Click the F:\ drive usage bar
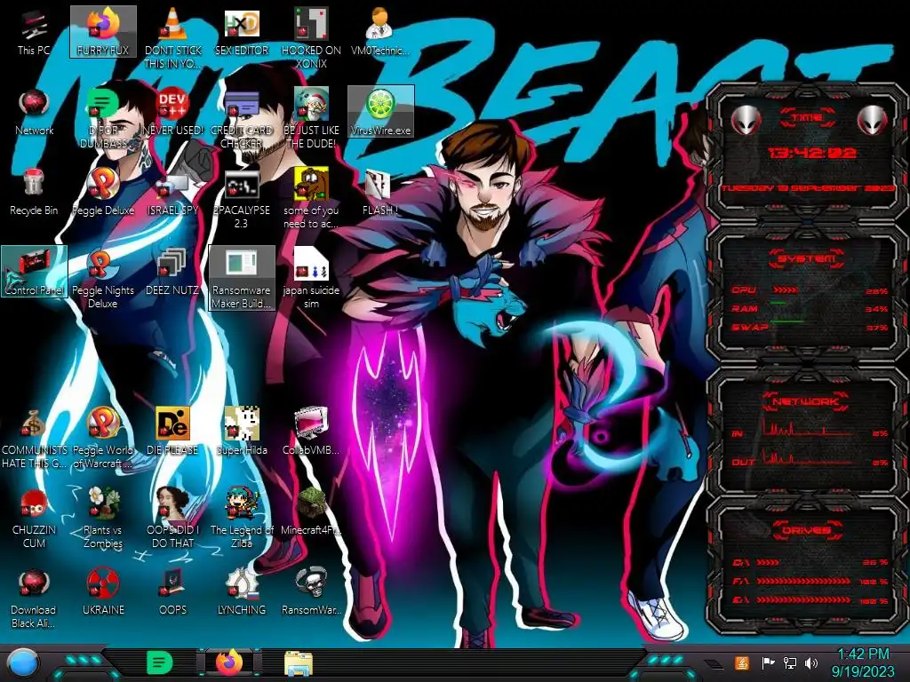 pos(803,581)
